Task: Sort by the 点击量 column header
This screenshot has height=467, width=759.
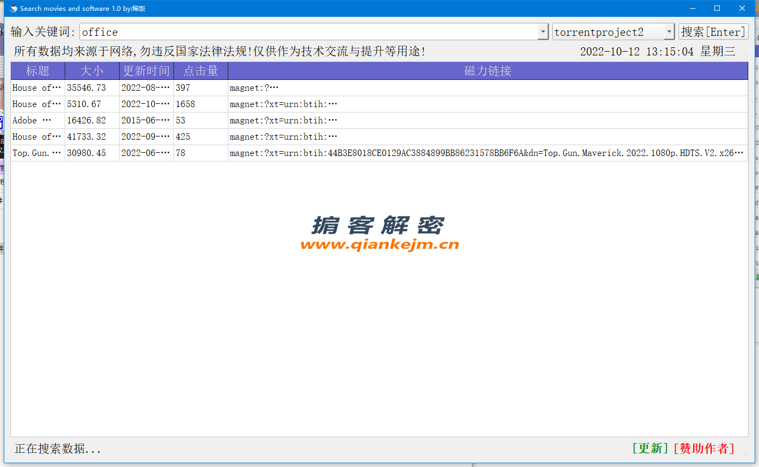Action: [x=201, y=71]
